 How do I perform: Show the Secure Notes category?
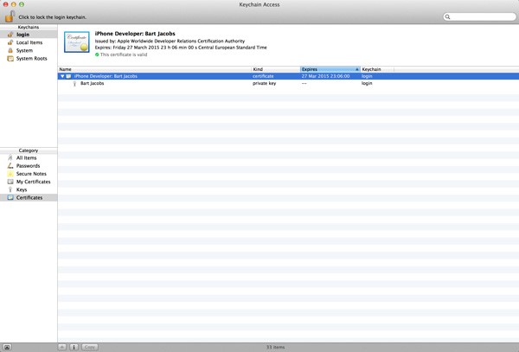pyautogui.click(x=29, y=174)
